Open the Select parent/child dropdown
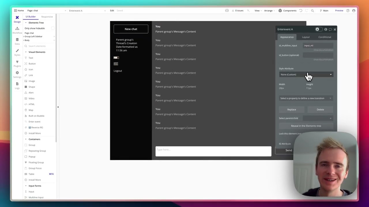 [318, 118]
